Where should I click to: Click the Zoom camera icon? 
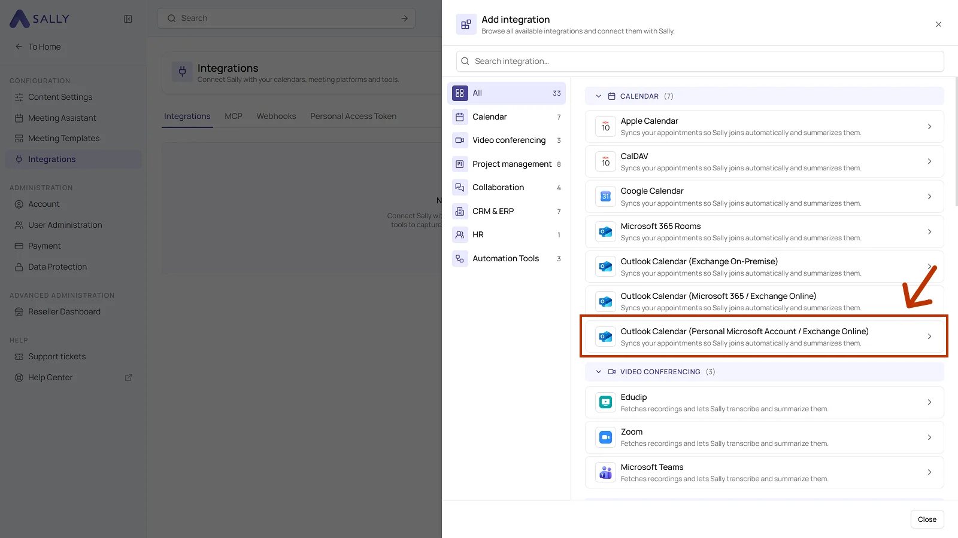pos(605,438)
